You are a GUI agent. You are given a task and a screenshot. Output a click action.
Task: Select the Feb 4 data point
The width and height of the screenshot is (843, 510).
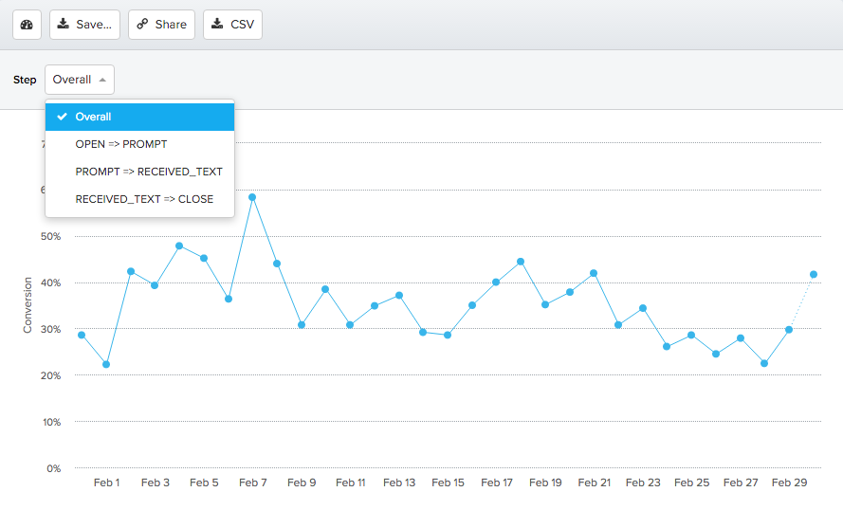pos(179,246)
